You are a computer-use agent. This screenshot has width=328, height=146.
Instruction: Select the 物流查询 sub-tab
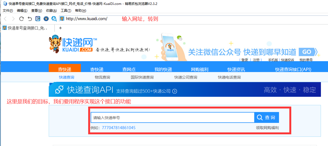102,77
